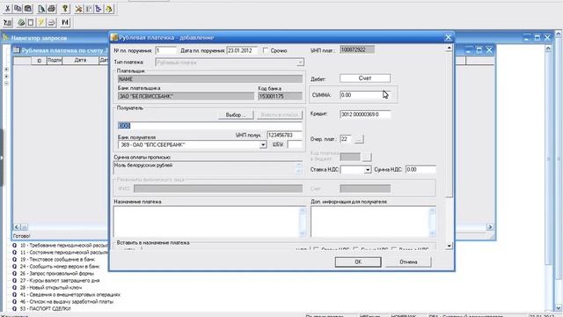Select tree item 28 - Новый открытый ключ
The height and width of the screenshot is (317, 563).
51,288
